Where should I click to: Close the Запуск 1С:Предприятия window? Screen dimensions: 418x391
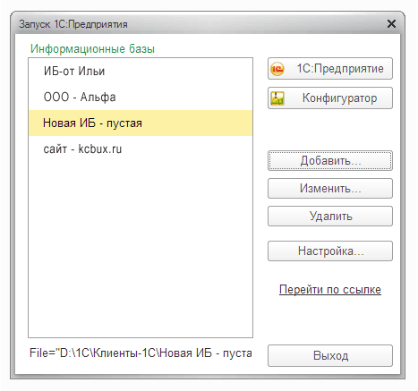[391, 24]
